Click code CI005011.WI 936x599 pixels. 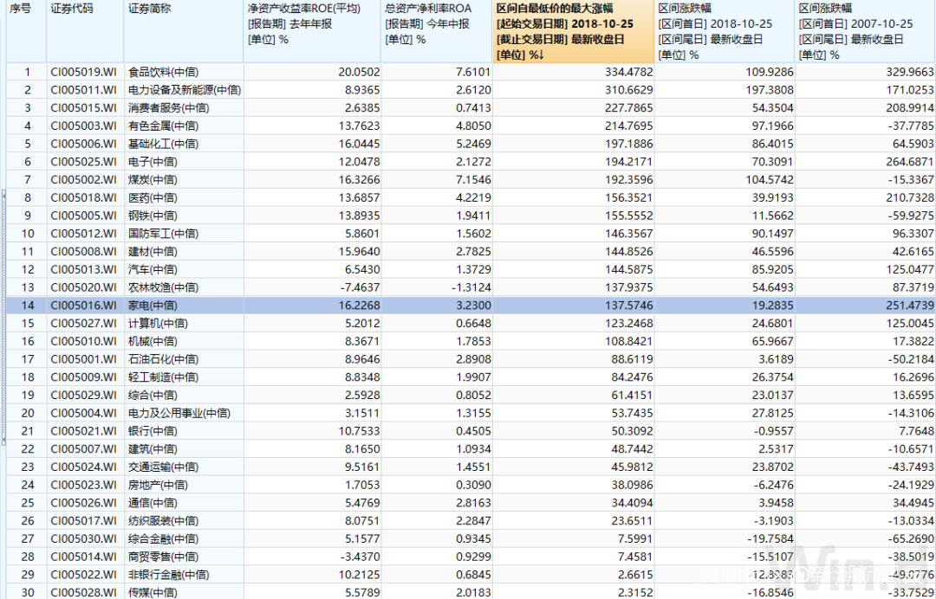coord(83,90)
